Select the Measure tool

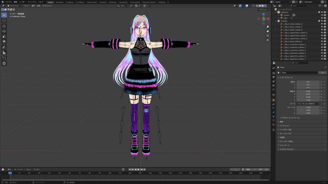[x=4, y=53]
